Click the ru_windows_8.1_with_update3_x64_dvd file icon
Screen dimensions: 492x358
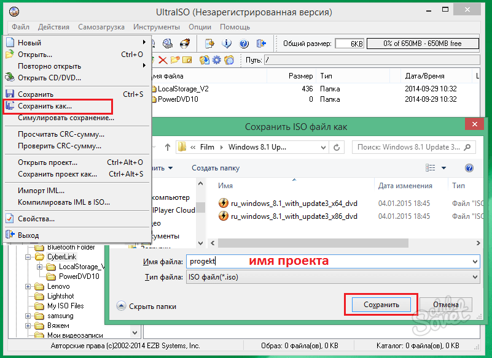(224, 204)
